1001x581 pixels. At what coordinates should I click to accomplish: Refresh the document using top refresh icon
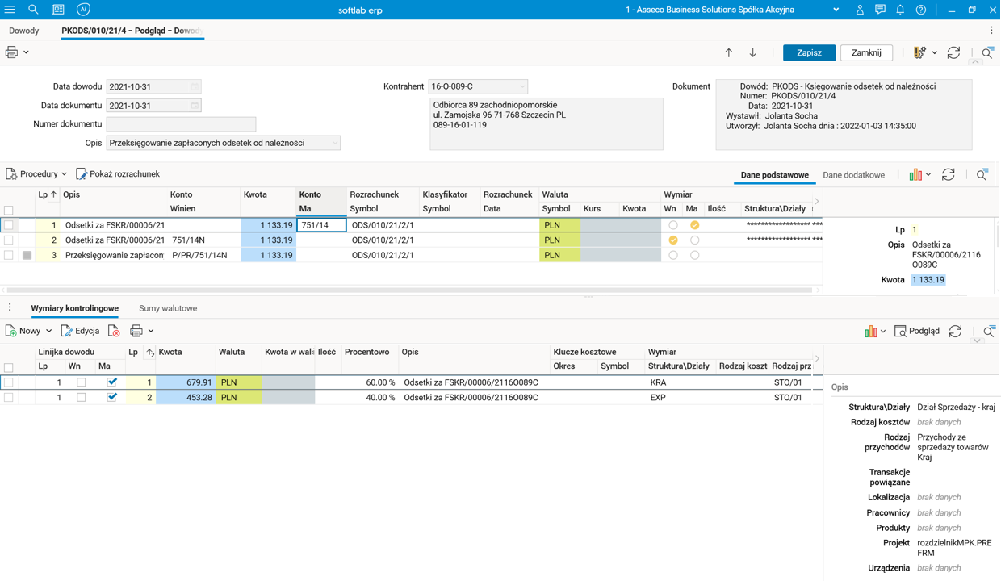click(x=953, y=52)
